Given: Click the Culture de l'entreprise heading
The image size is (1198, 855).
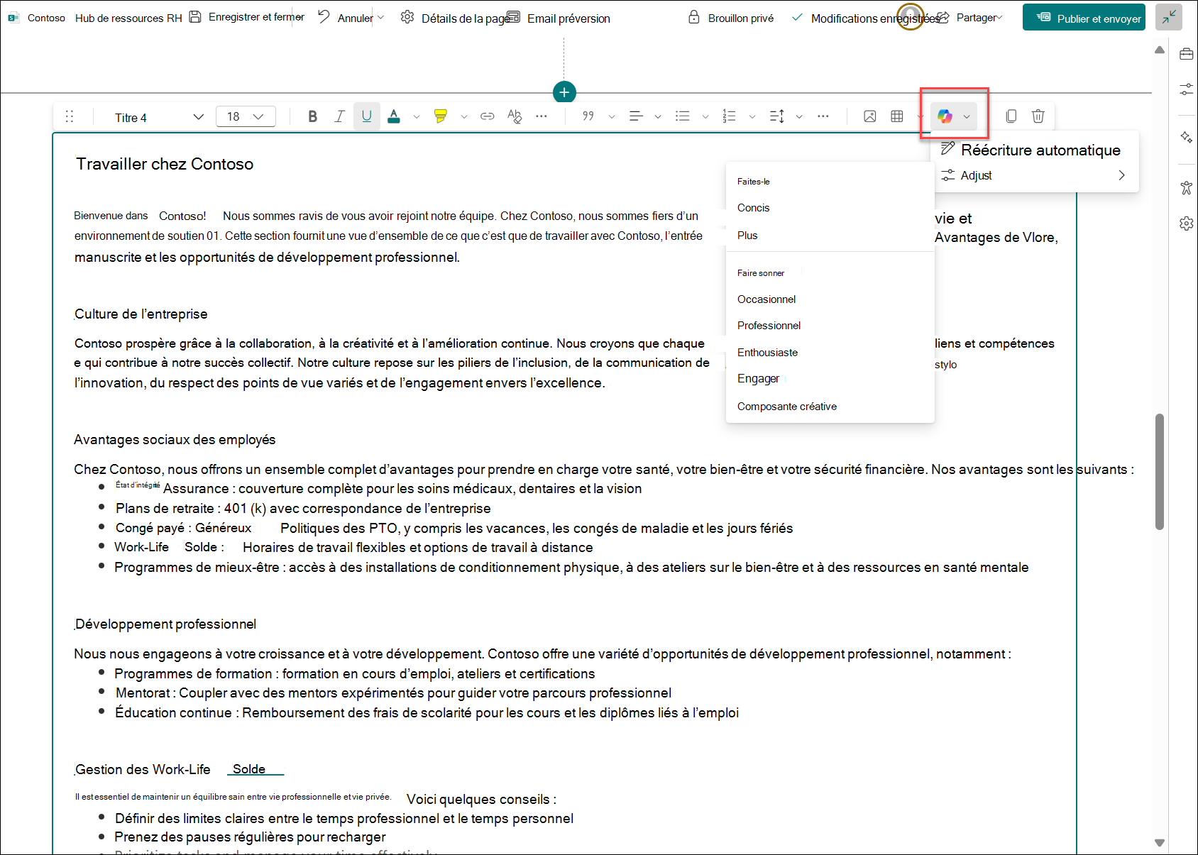Looking at the screenshot, I should (141, 314).
